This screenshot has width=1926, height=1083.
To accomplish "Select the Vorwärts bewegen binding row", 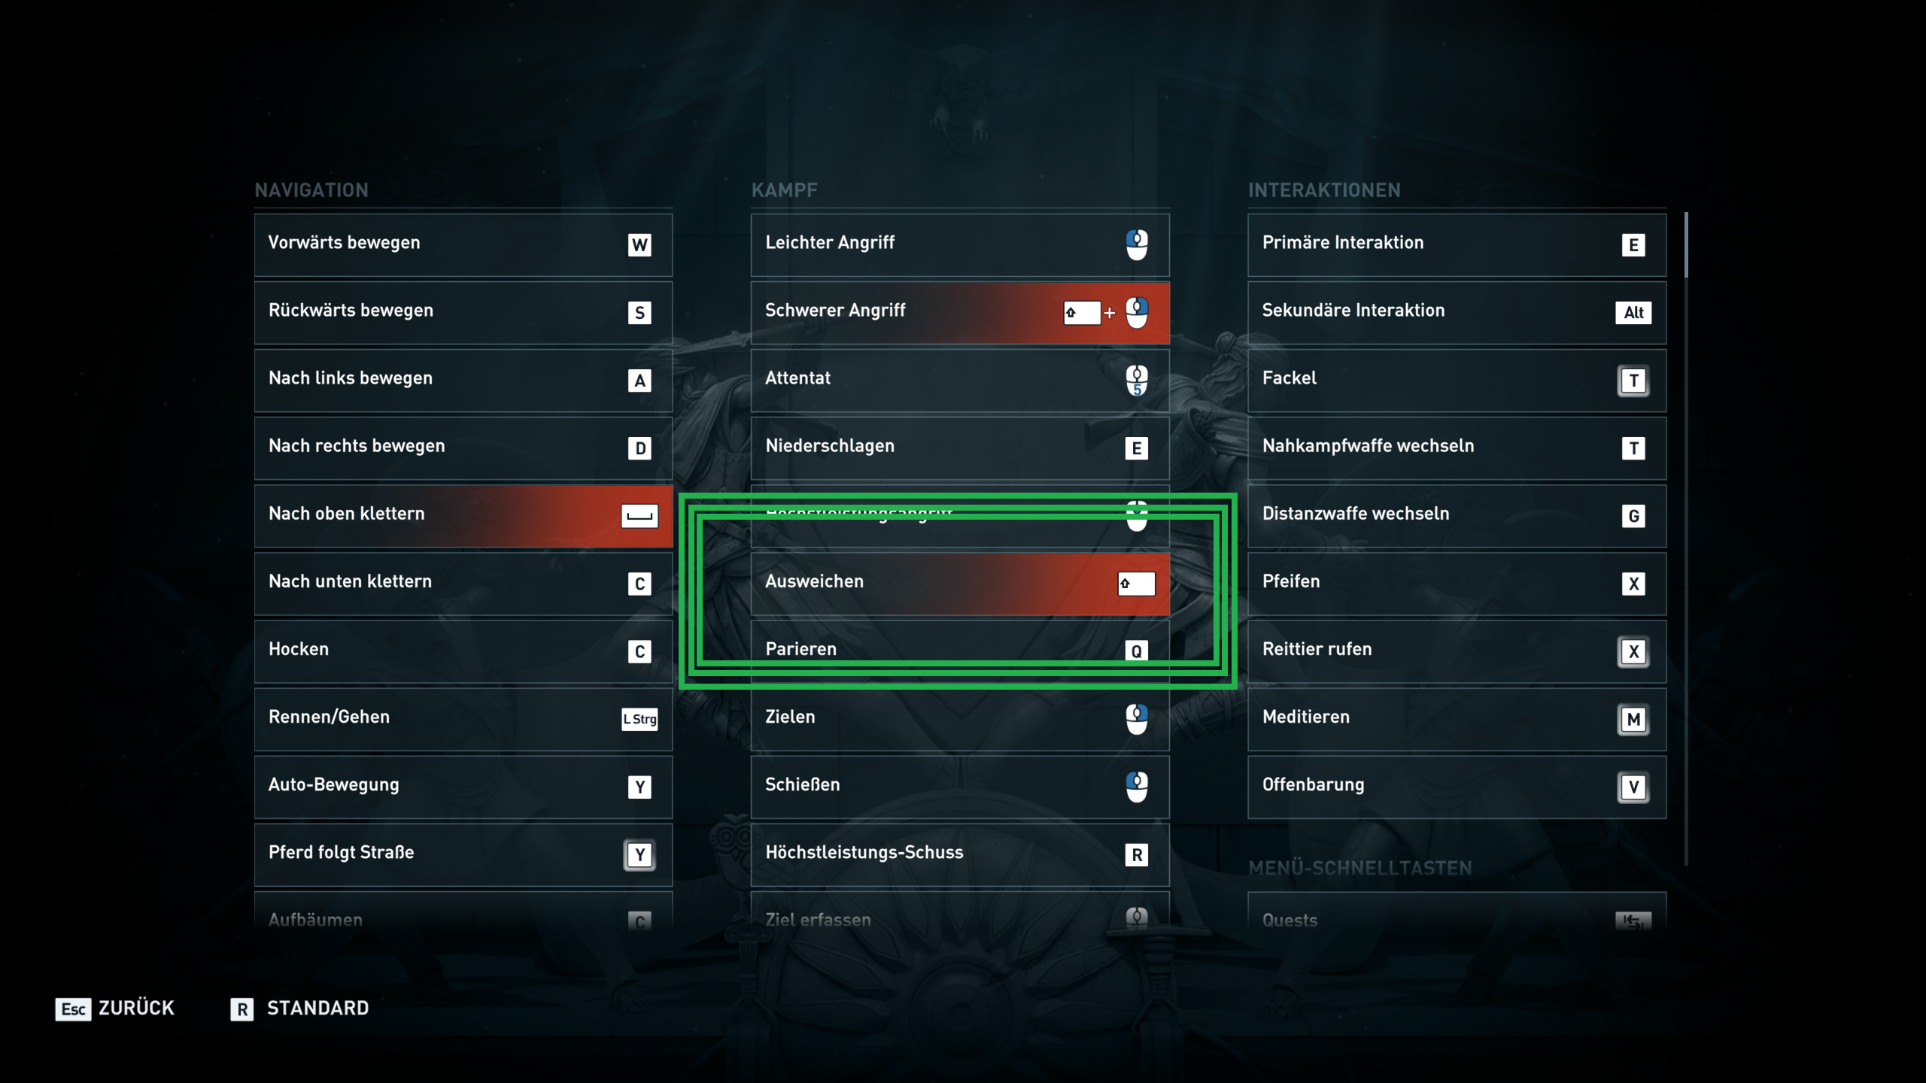I will coord(463,245).
